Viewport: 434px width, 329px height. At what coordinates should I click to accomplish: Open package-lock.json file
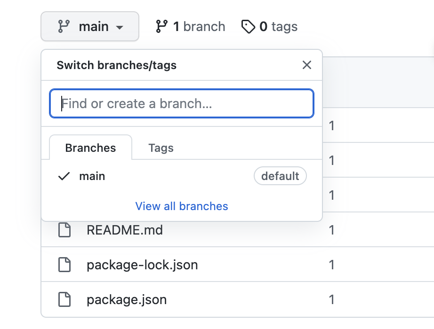pos(142,265)
